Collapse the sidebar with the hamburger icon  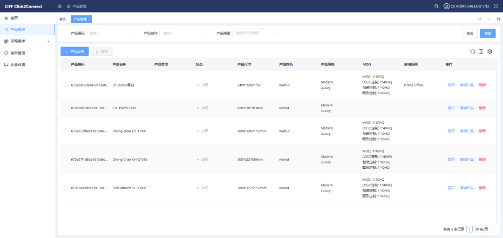(x=60, y=6)
